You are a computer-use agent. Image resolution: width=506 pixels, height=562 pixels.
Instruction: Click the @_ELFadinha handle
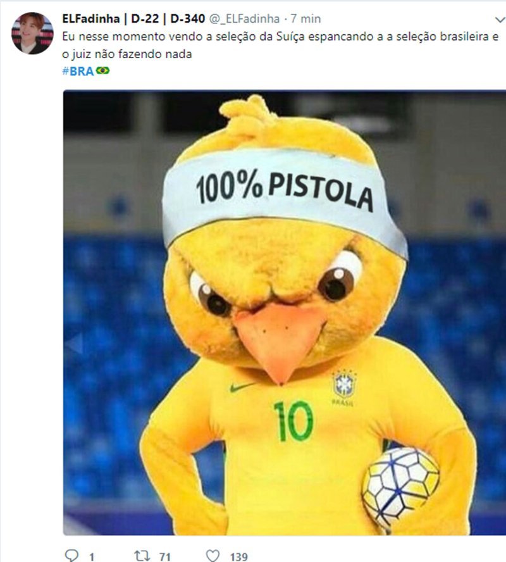pos(244,19)
